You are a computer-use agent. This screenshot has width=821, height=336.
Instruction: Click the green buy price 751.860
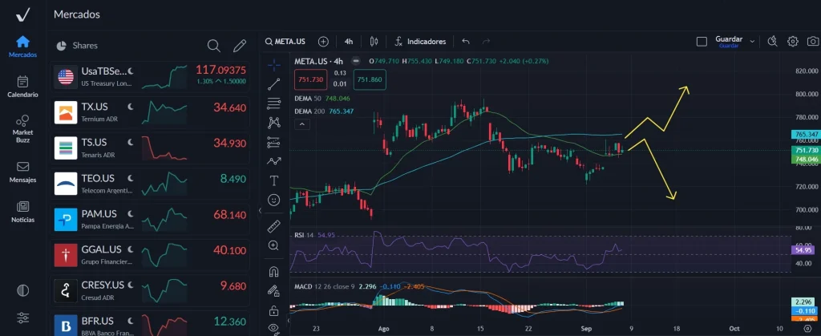pyautogui.click(x=370, y=79)
